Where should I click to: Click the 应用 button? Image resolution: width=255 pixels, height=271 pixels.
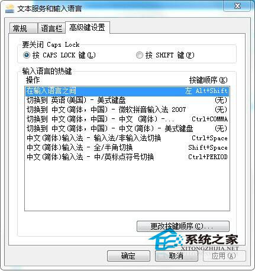pyautogui.click(x=224, y=256)
